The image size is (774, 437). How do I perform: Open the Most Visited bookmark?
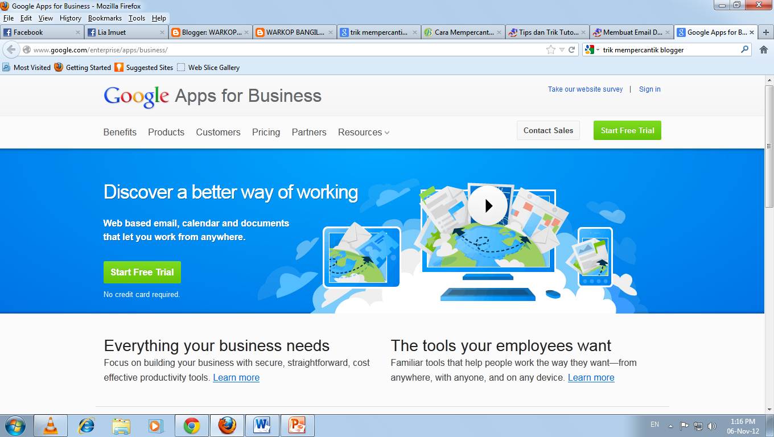[x=27, y=67]
